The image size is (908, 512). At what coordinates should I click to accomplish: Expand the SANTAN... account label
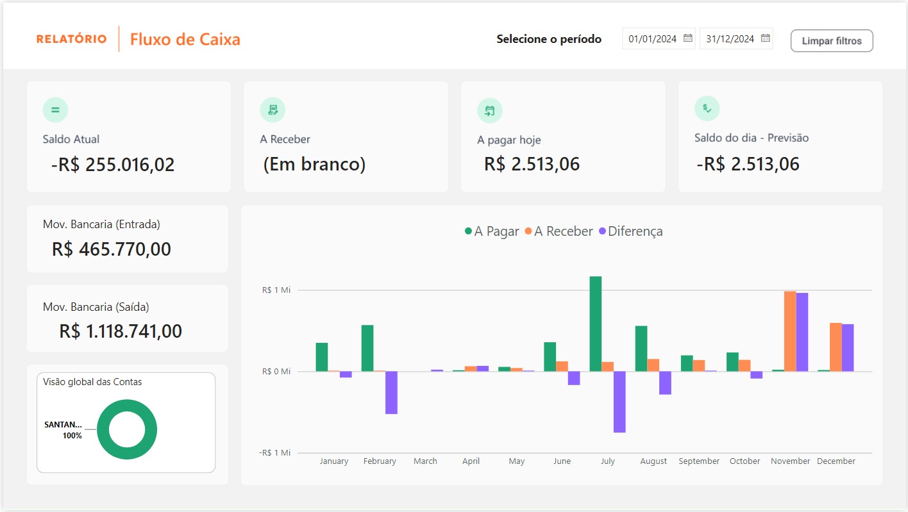tap(62, 424)
